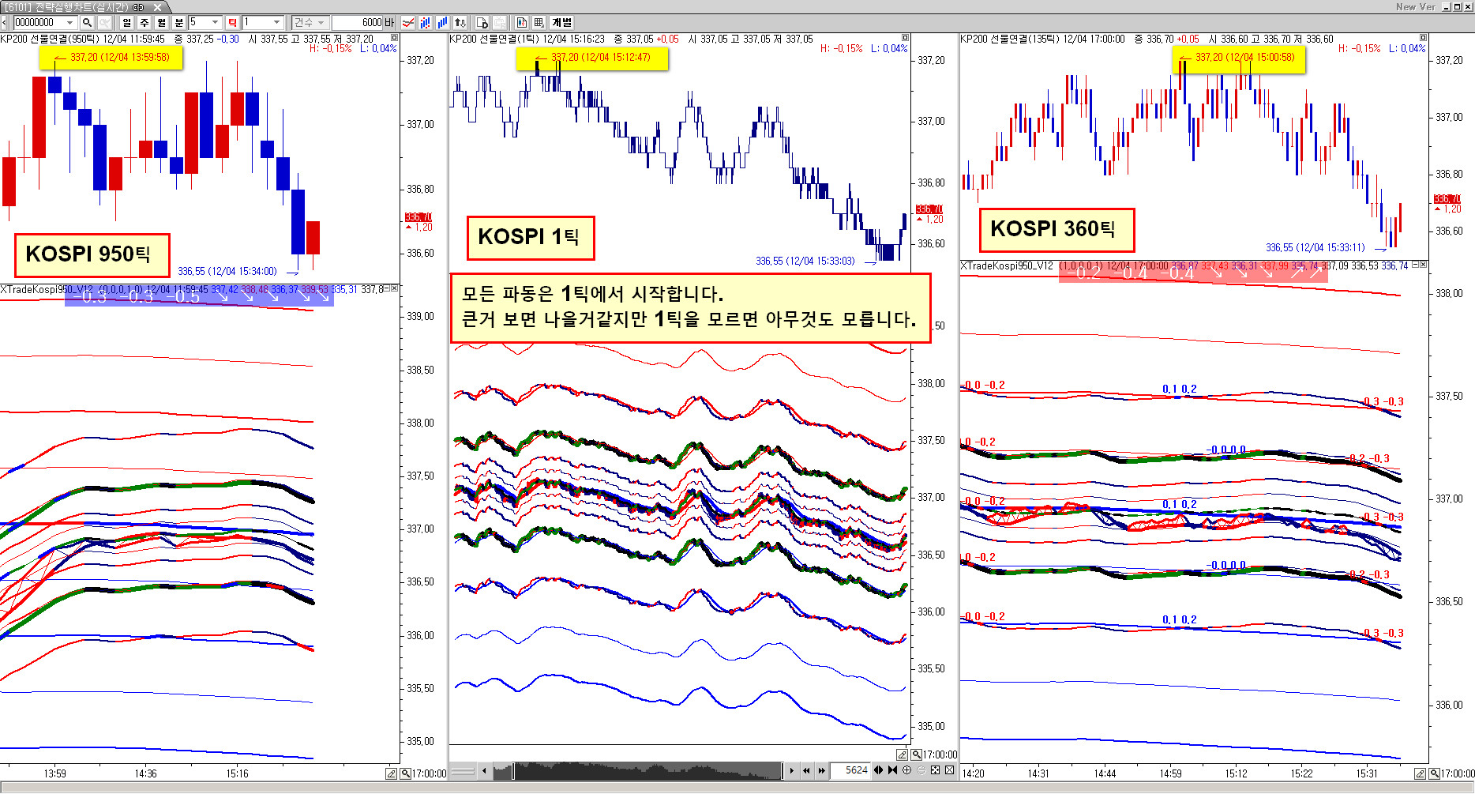Screen dimensions: 1475x794
Task: Click the 337,20 (12/04 13:59:58) high label
Action: point(111,58)
